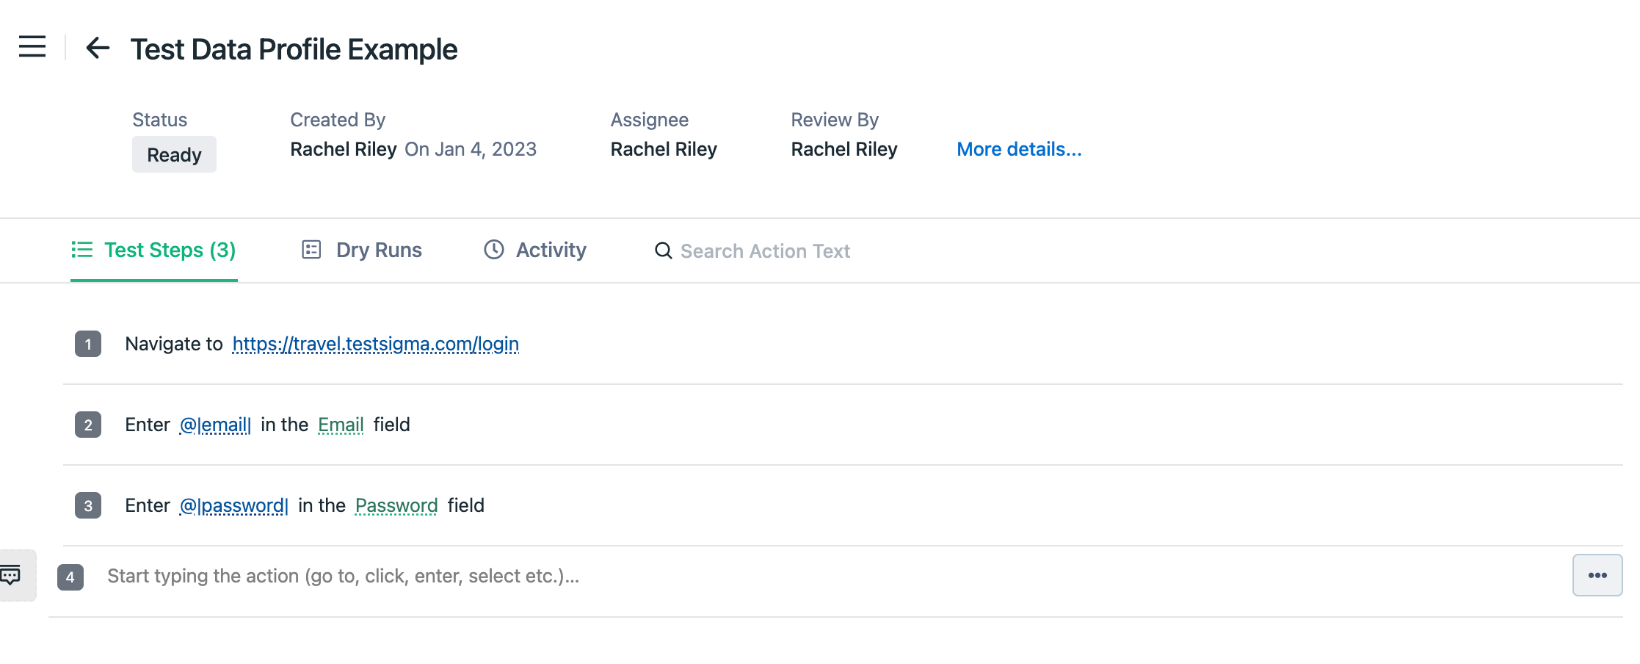This screenshot has height=664, width=1640.
Task: Open the three-dots more options button
Action: tap(1597, 575)
